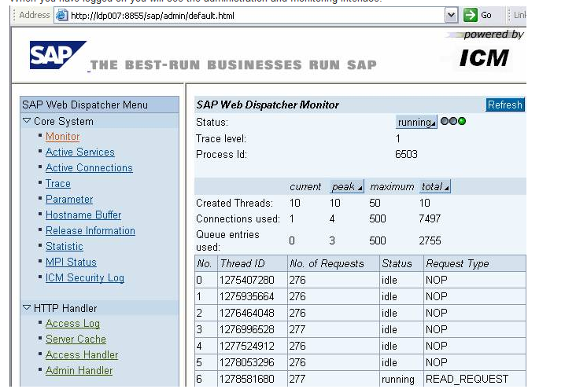This screenshot has width=576, height=389.
Task: Open the Trace link
Action: click(58, 183)
